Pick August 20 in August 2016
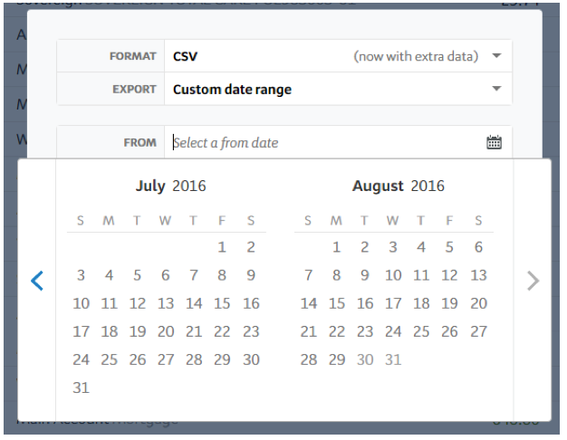 point(478,303)
